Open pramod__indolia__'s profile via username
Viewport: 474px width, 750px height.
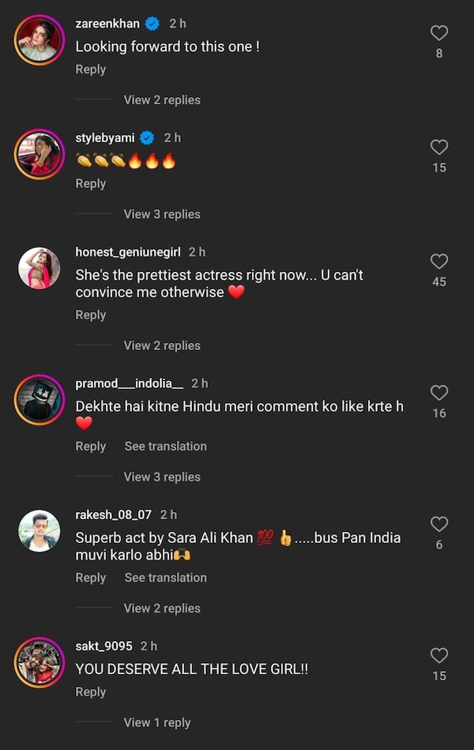click(x=128, y=383)
